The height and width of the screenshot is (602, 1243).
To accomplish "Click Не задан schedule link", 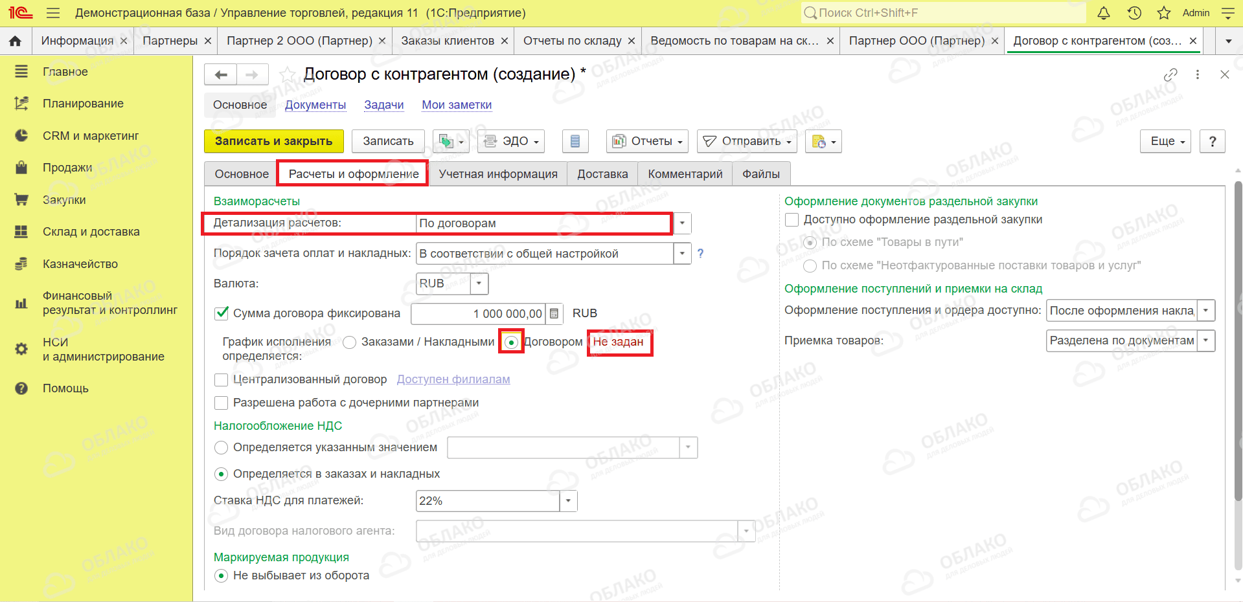I will click(619, 342).
